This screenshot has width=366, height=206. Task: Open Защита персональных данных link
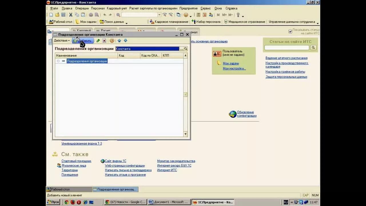[x=287, y=77]
